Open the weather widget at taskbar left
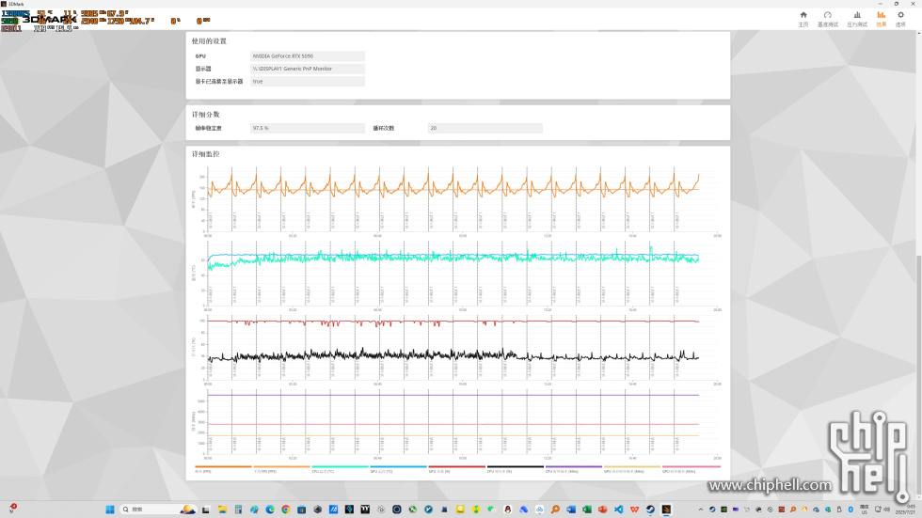Image resolution: width=922 pixels, height=518 pixels. tap(11, 508)
